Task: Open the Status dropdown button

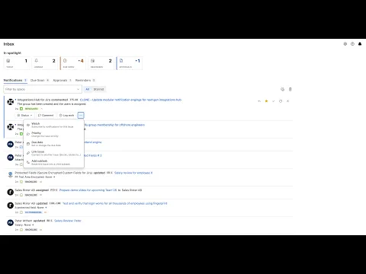Action: click(x=24, y=116)
